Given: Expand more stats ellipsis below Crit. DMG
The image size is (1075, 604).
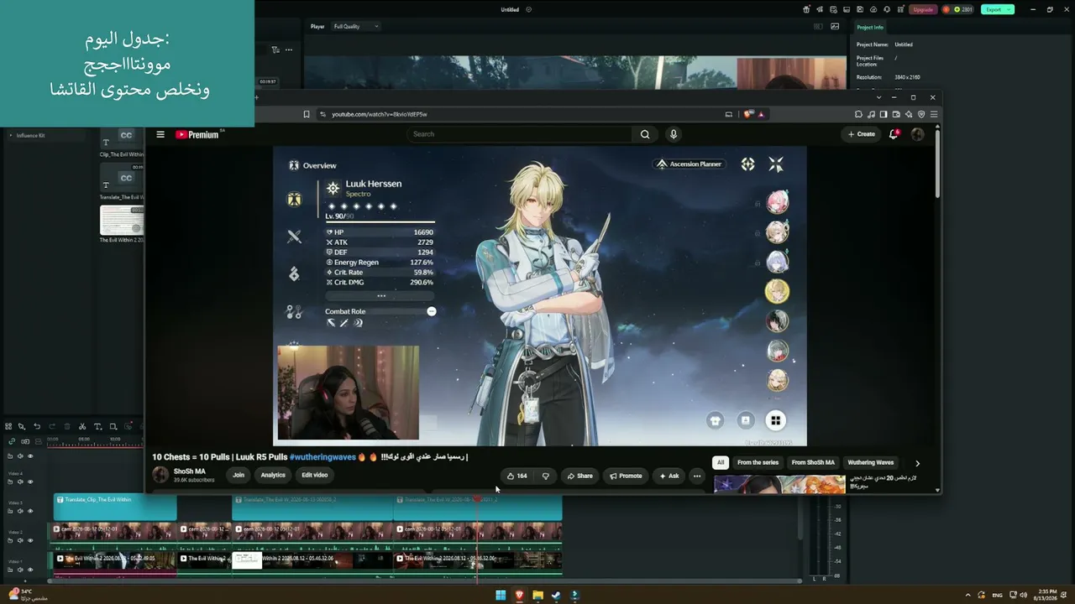Looking at the screenshot, I should [381, 296].
